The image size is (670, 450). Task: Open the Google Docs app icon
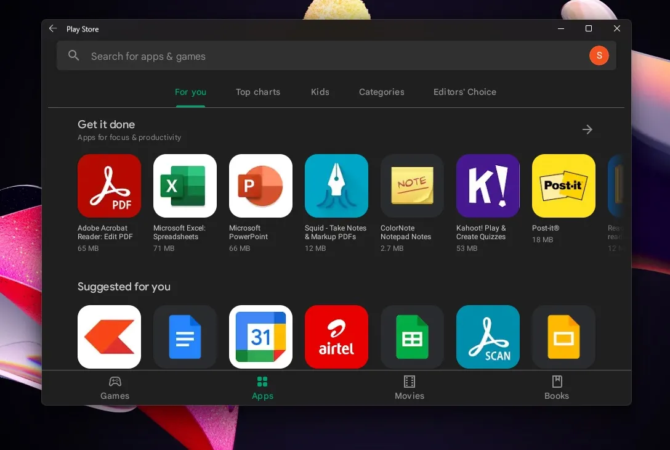click(185, 337)
